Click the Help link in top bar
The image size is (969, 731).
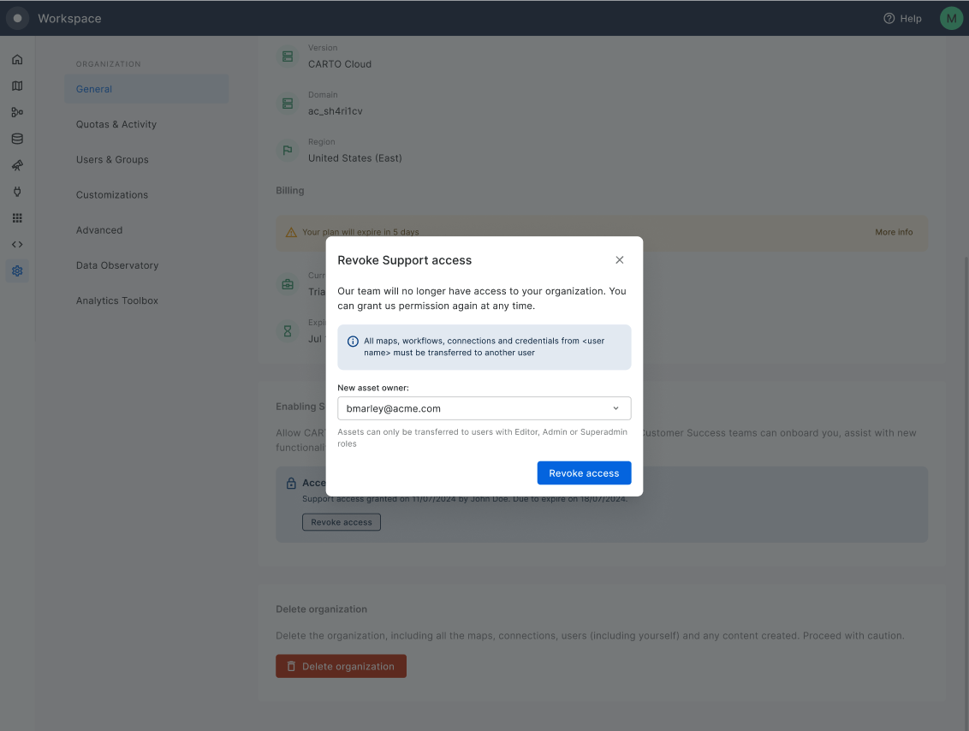[903, 18]
